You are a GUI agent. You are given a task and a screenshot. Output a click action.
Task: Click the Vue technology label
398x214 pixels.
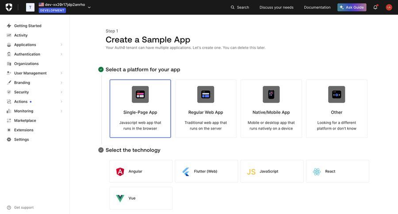(132, 198)
